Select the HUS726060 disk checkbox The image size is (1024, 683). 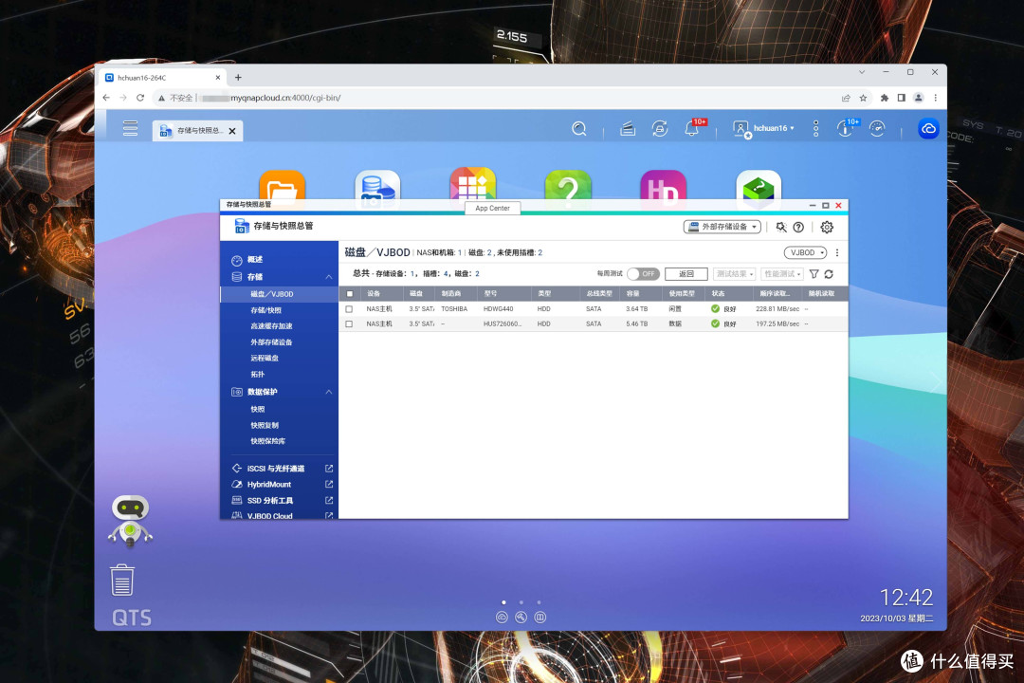point(349,324)
